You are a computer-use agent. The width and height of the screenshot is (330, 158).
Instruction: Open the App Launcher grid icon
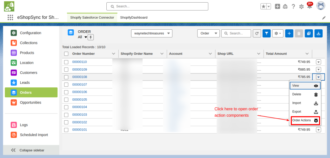10,17
